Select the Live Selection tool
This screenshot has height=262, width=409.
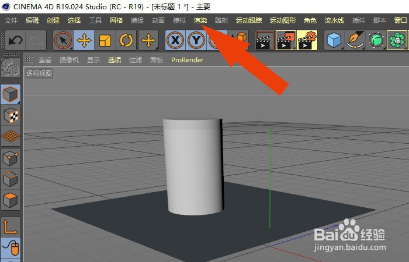(x=63, y=40)
